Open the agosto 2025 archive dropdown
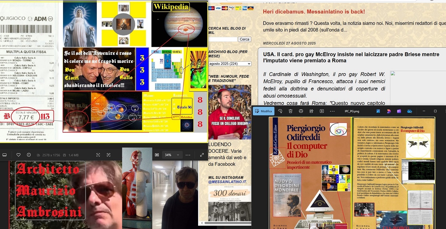 pyautogui.click(x=229, y=64)
